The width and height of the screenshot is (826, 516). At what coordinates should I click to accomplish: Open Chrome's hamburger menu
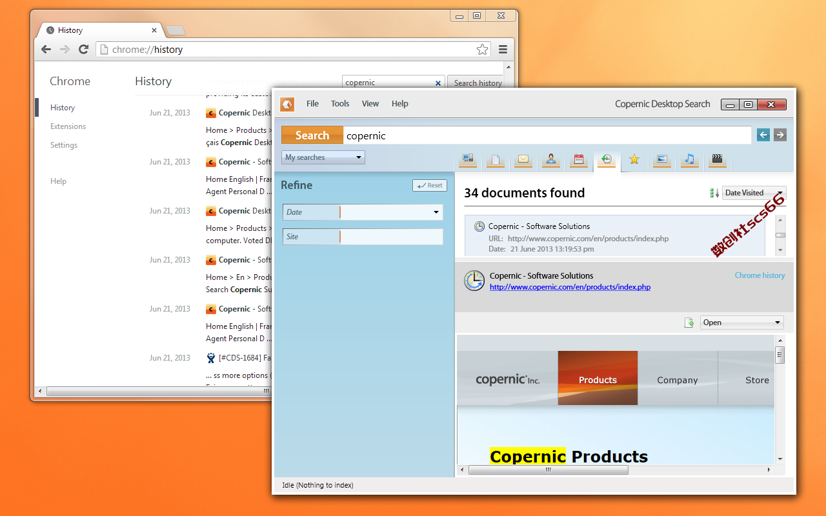pyautogui.click(x=503, y=50)
